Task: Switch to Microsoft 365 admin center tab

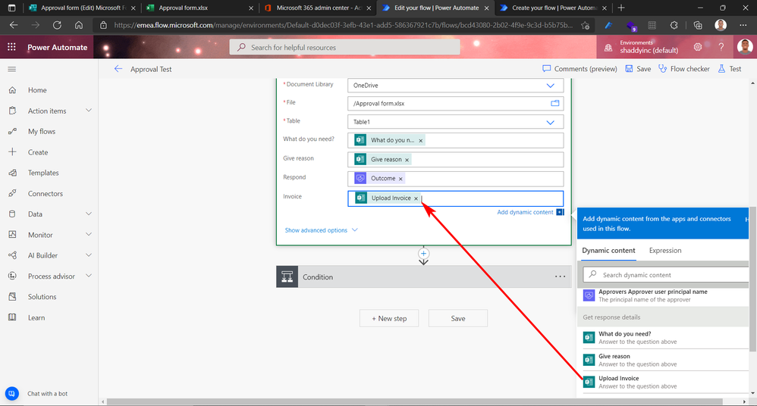Action: (x=319, y=8)
